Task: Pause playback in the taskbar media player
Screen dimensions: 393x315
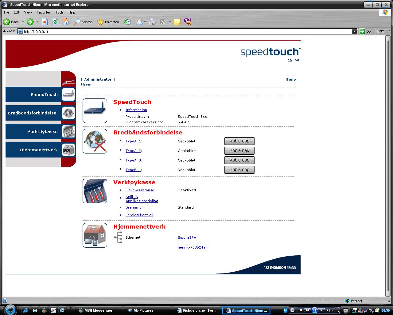Action: pos(315,310)
